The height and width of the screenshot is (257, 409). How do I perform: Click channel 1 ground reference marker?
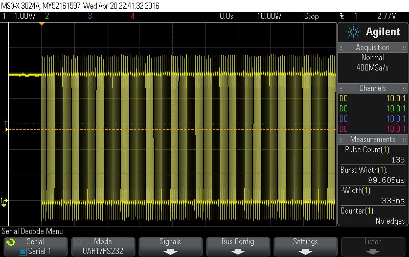pyautogui.click(x=4, y=201)
